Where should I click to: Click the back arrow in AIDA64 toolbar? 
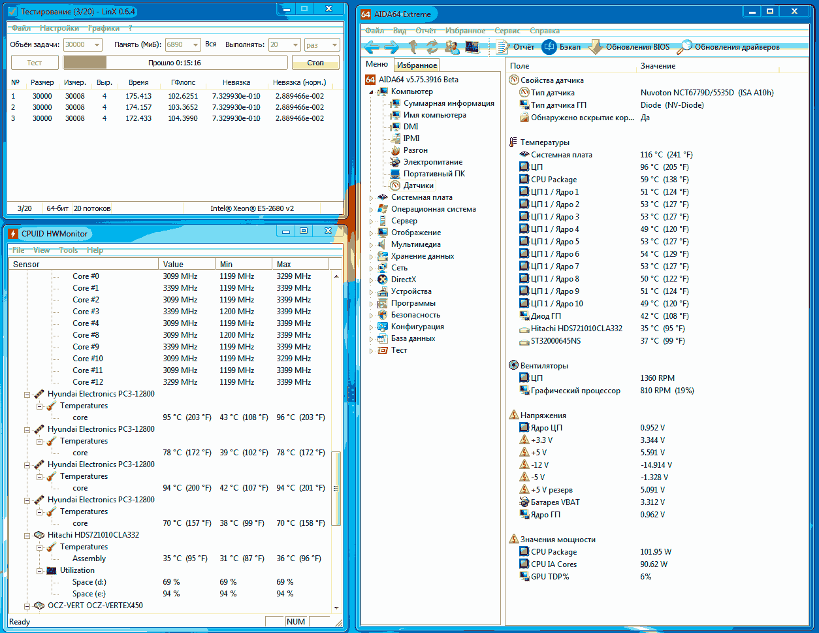(372, 47)
